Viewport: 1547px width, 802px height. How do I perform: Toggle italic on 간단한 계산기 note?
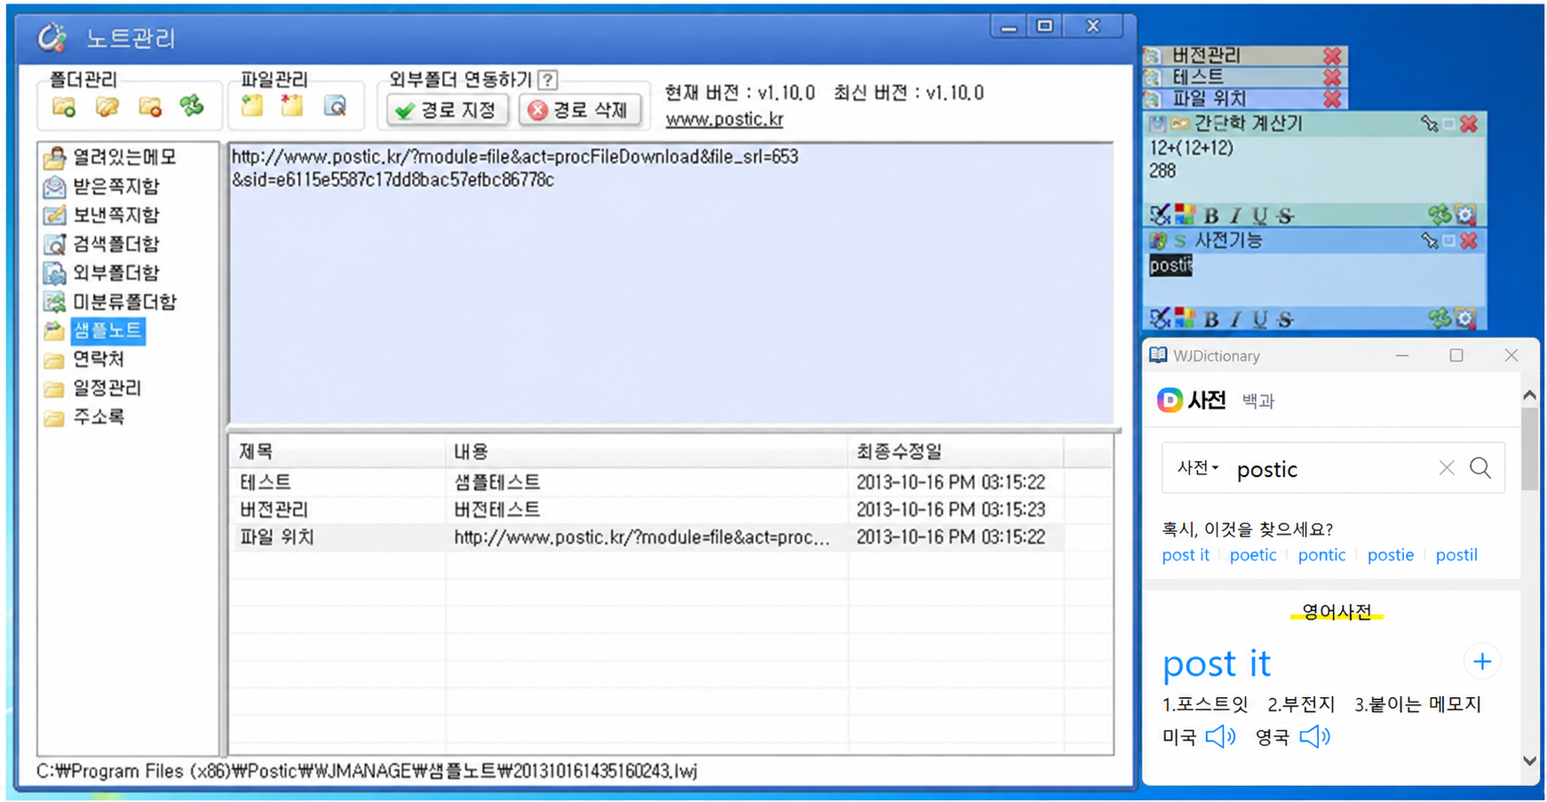click(x=1234, y=215)
